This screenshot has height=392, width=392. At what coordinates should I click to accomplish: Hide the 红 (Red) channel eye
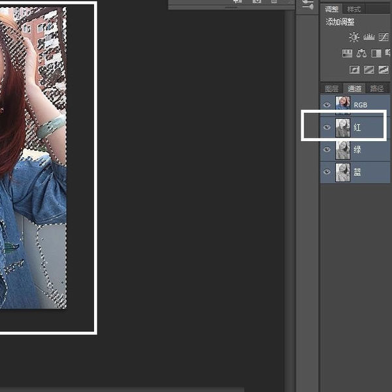[x=327, y=127]
